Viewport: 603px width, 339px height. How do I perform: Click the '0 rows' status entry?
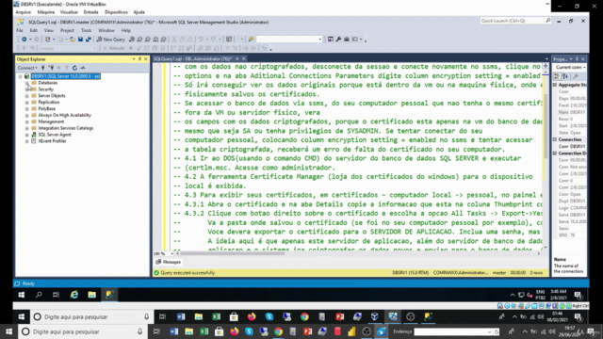[x=536, y=273]
